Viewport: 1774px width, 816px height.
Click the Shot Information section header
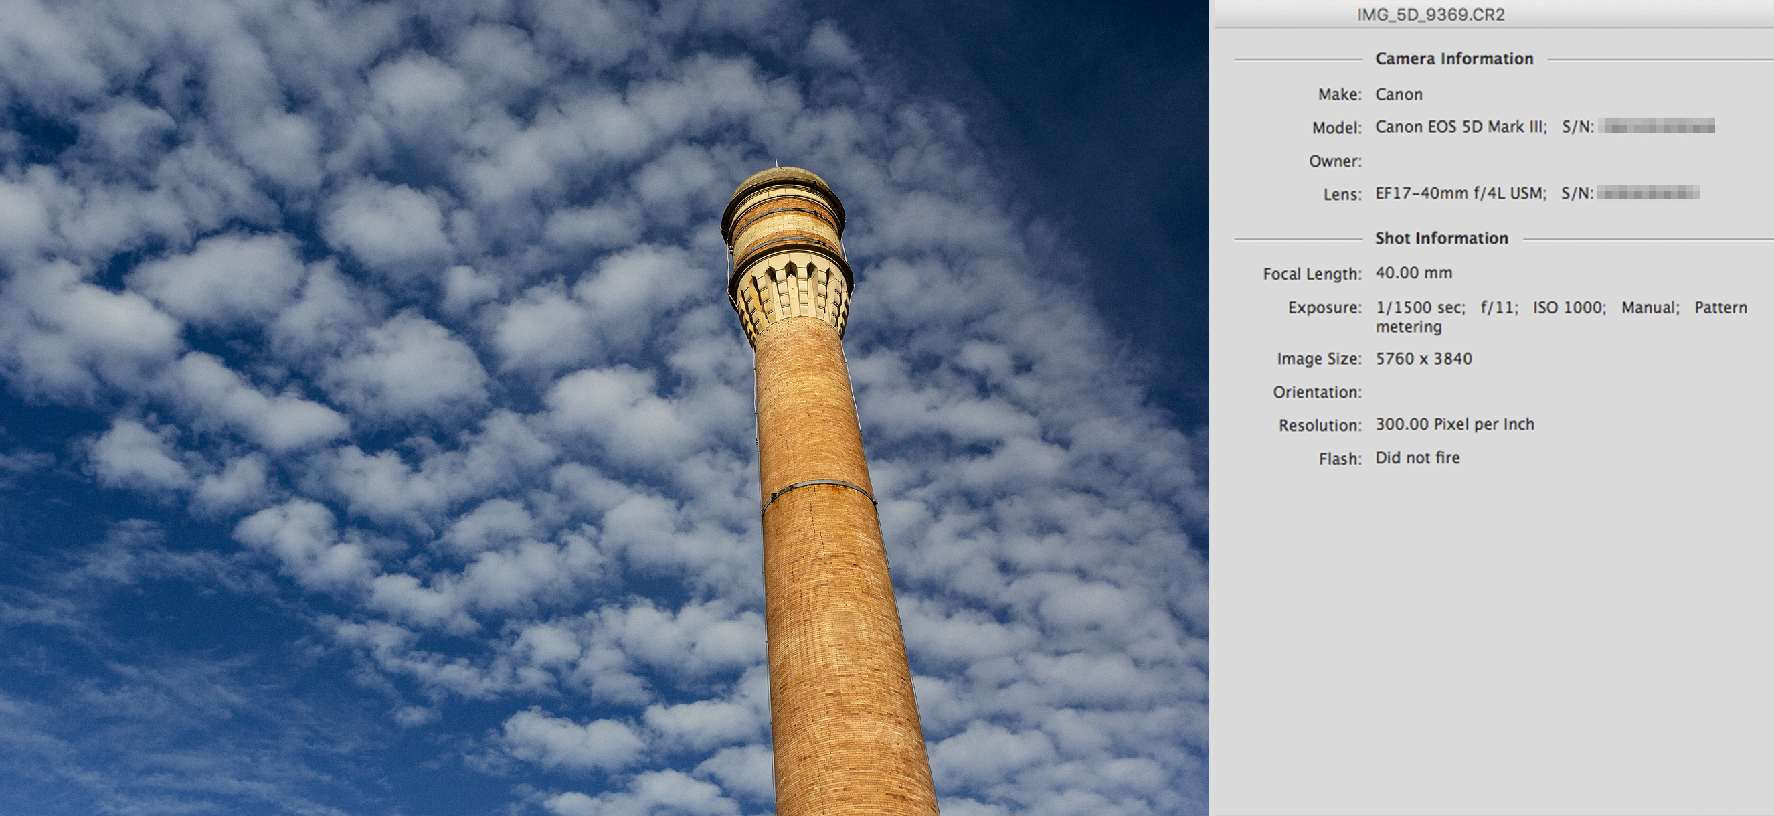click(x=1441, y=238)
